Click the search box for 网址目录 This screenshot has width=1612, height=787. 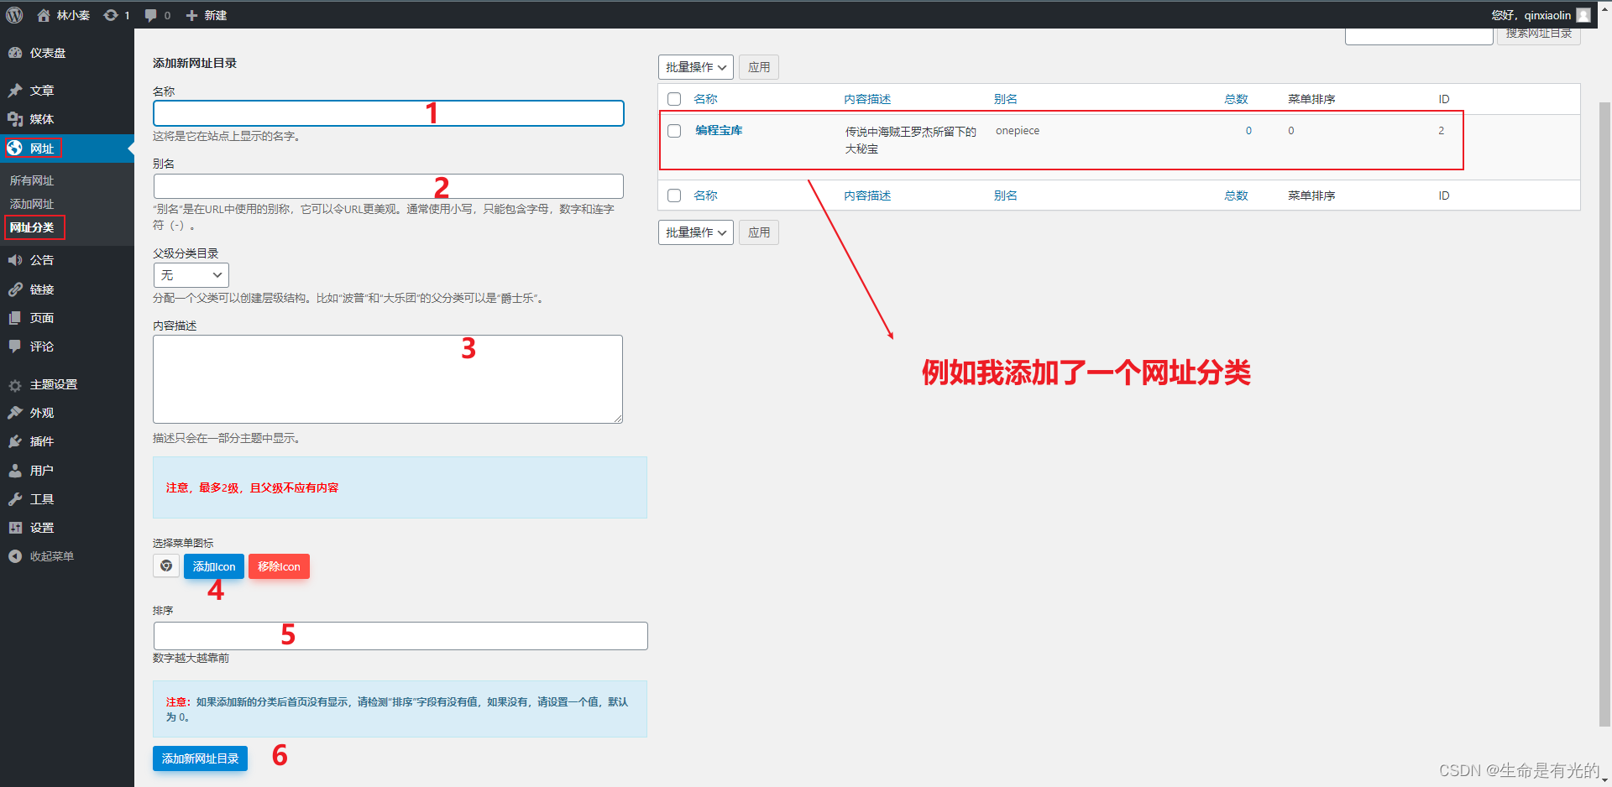(1419, 36)
